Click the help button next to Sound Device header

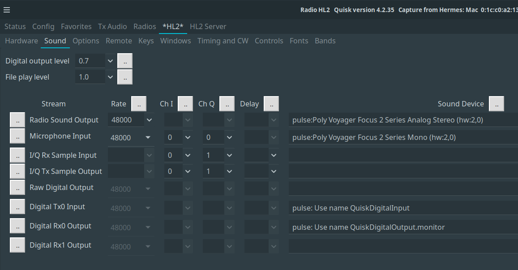tap(497, 104)
